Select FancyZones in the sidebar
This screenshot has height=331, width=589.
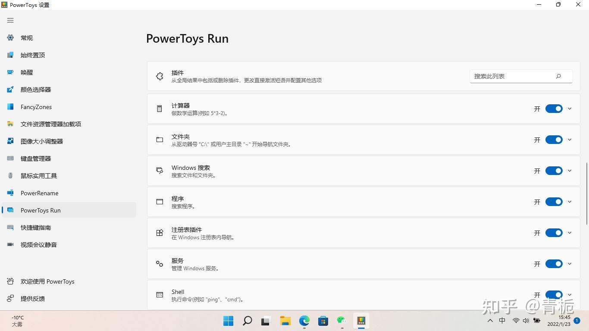tap(36, 106)
